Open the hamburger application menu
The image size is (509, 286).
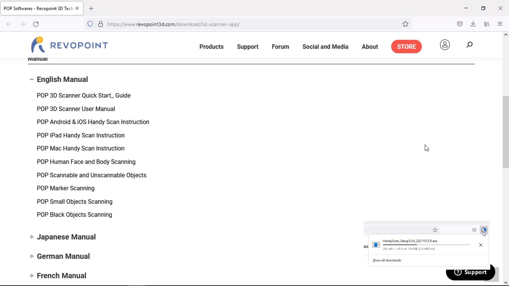click(x=500, y=24)
